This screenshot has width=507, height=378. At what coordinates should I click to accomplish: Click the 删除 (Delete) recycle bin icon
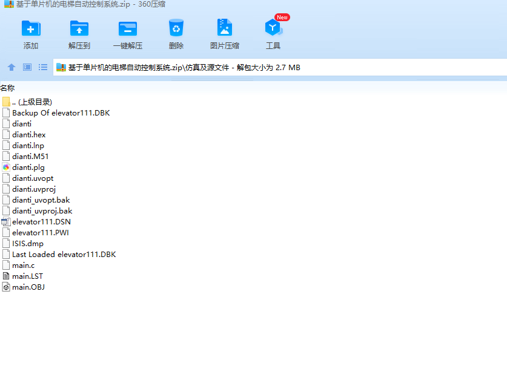[176, 28]
